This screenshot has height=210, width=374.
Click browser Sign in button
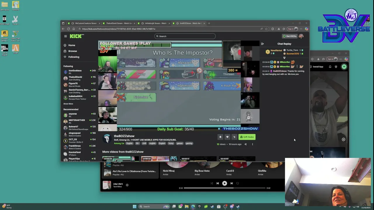(x=292, y=29)
